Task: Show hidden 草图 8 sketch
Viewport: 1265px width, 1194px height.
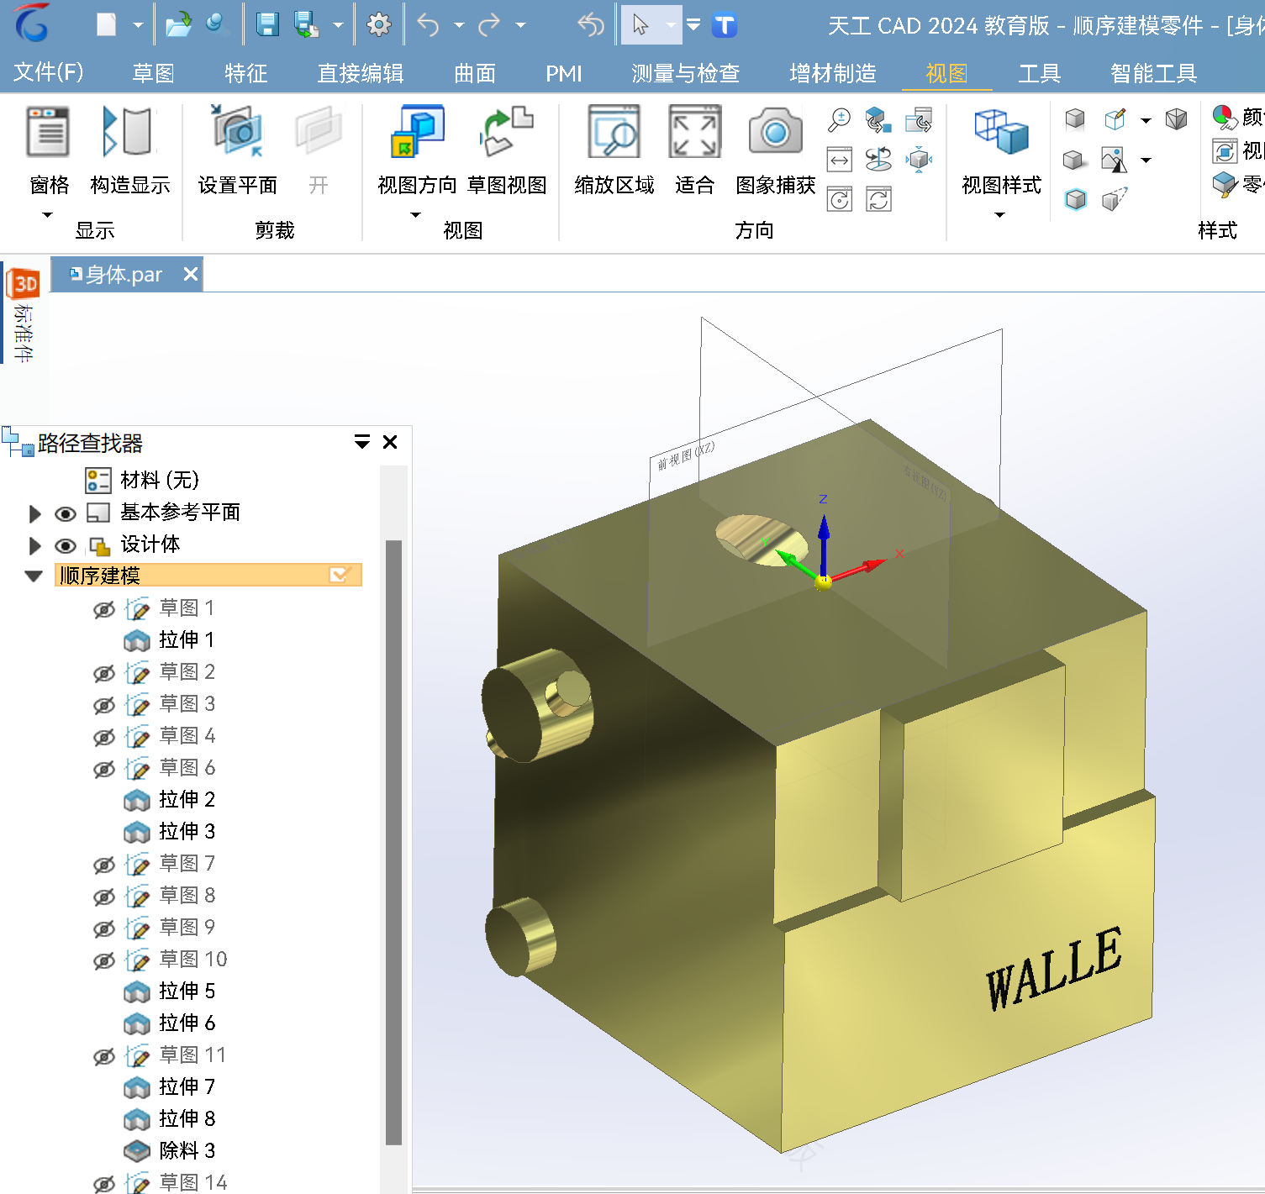Action: [x=104, y=897]
